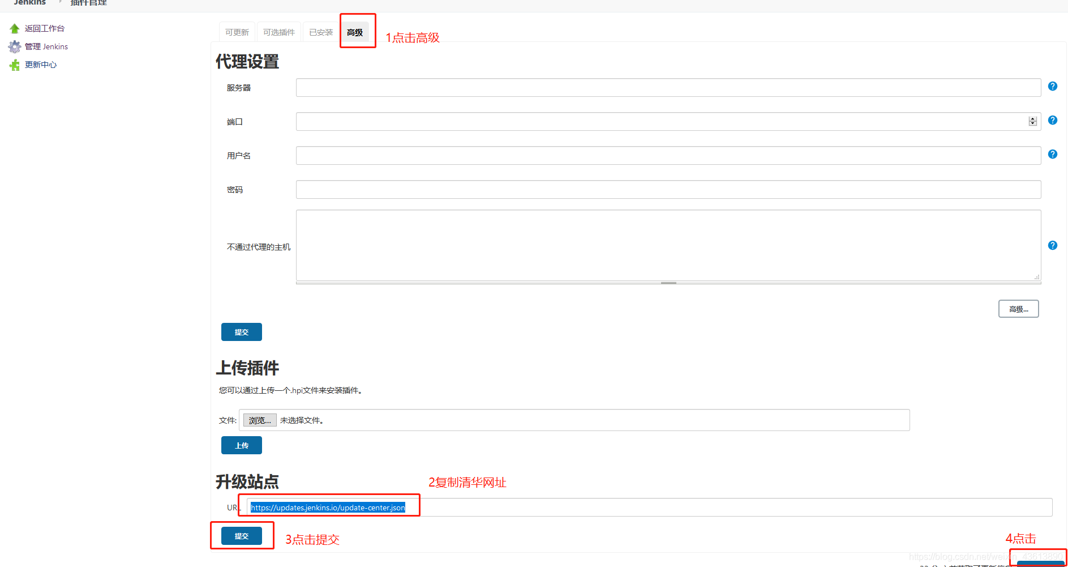Click the 未选择文件。 status text
The height and width of the screenshot is (567, 1068).
point(302,420)
